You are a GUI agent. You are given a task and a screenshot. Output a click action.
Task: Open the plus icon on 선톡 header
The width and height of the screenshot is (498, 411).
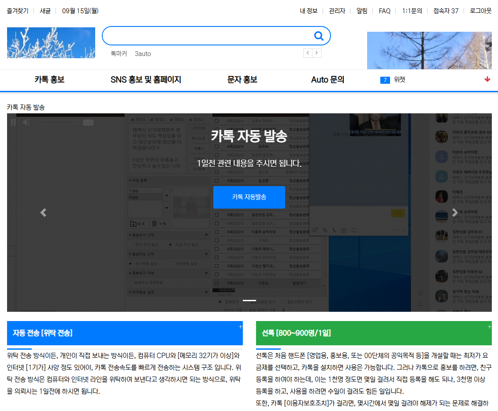tap(490, 327)
